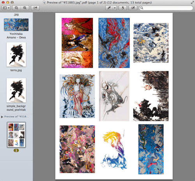This screenshot has height=181, width=195.
Task: Click the blue clouds on cream painting
Action: [x=151, y=43]
